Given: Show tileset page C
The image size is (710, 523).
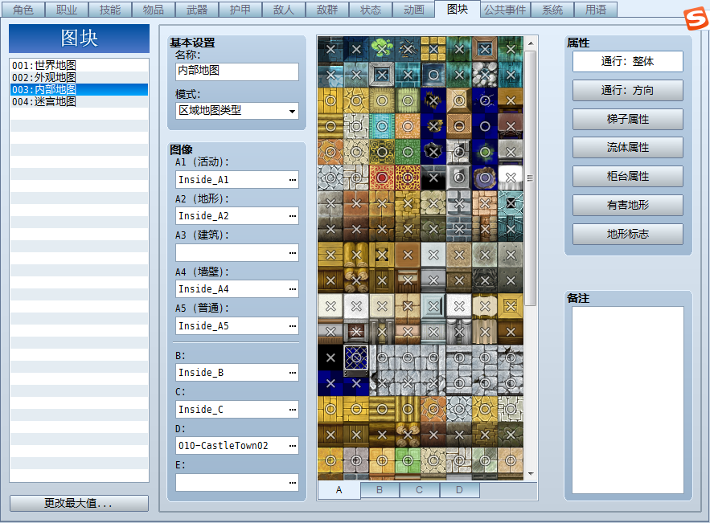Looking at the screenshot, I should click(x=419, y=489).
